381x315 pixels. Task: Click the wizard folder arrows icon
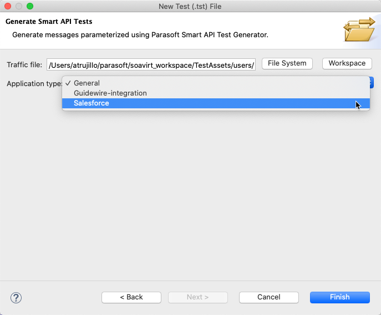click(x=359, y=29)
